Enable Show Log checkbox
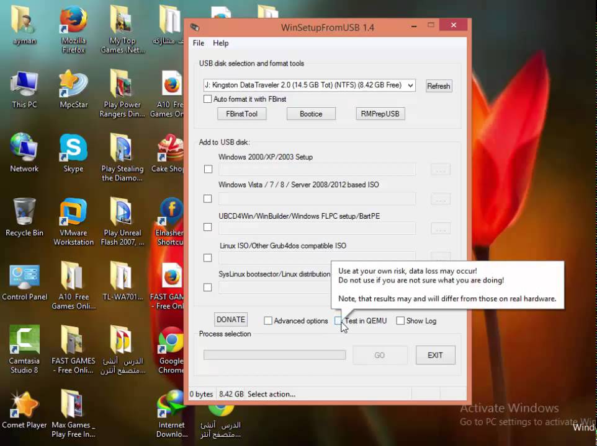This screenshot has width=597, height=446. (400, 321)
